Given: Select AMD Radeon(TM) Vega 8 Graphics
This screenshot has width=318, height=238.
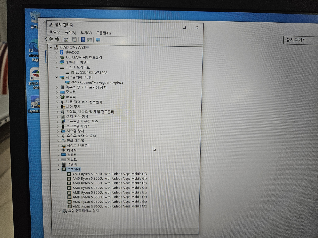Looking at the screenshot, I should (x=97, y=83).
